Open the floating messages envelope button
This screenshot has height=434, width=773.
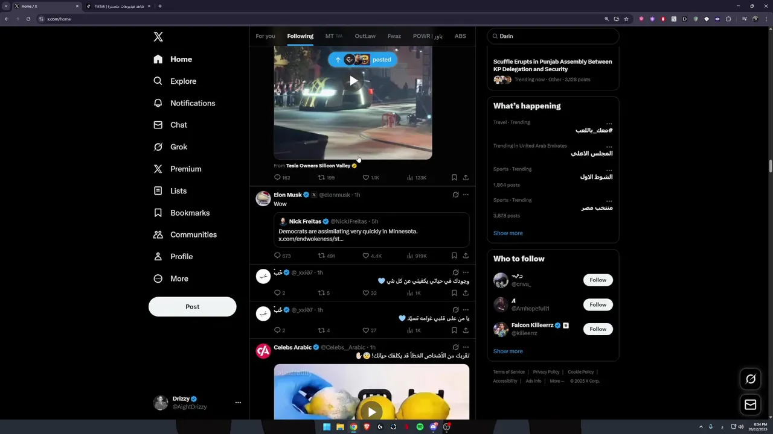click(751, 405)
